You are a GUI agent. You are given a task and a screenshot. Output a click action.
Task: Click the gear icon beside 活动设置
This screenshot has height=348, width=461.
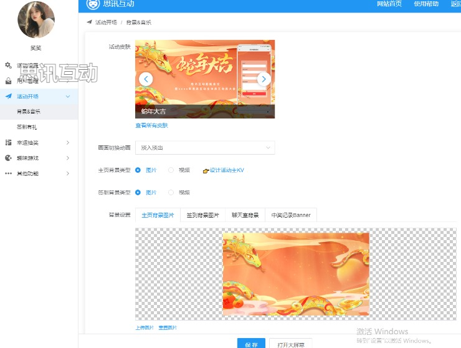click(x=8, y=65)
